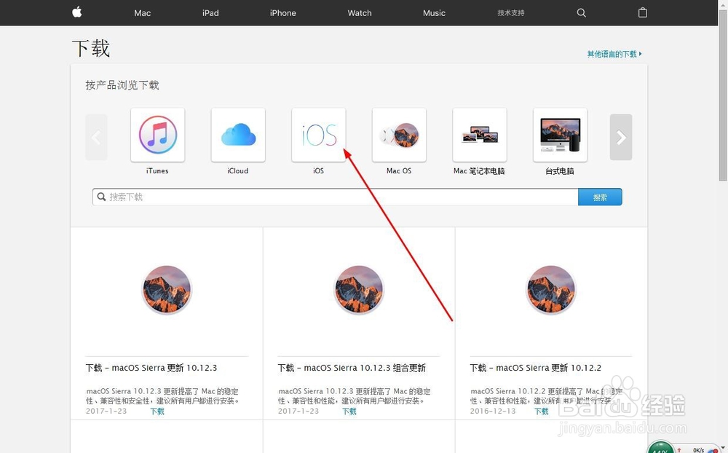Click the Apple logo in navigation bar
728x453 pixels.
click(x=77, y=12)
